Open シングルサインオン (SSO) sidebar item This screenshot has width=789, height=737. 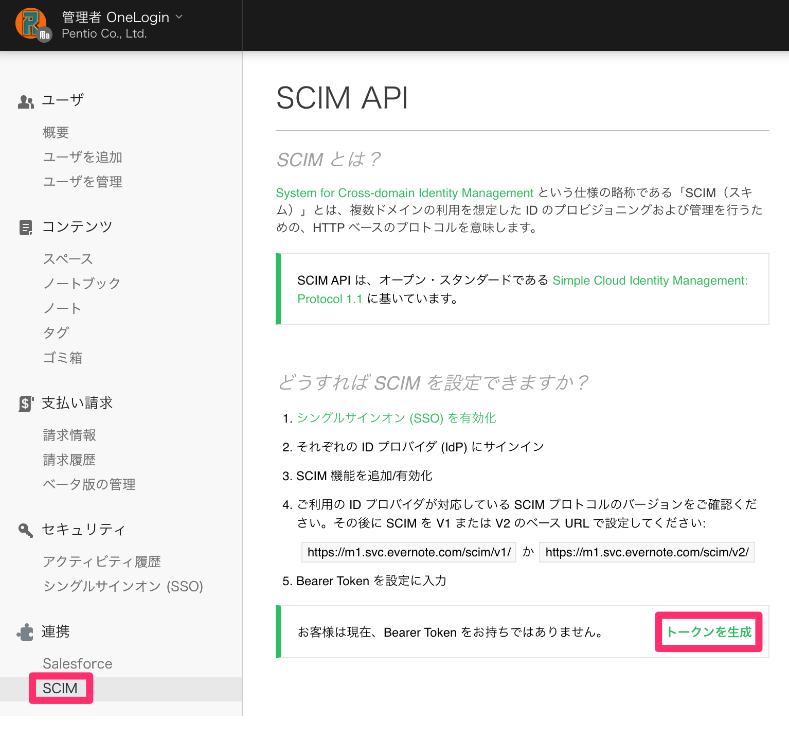123,586
